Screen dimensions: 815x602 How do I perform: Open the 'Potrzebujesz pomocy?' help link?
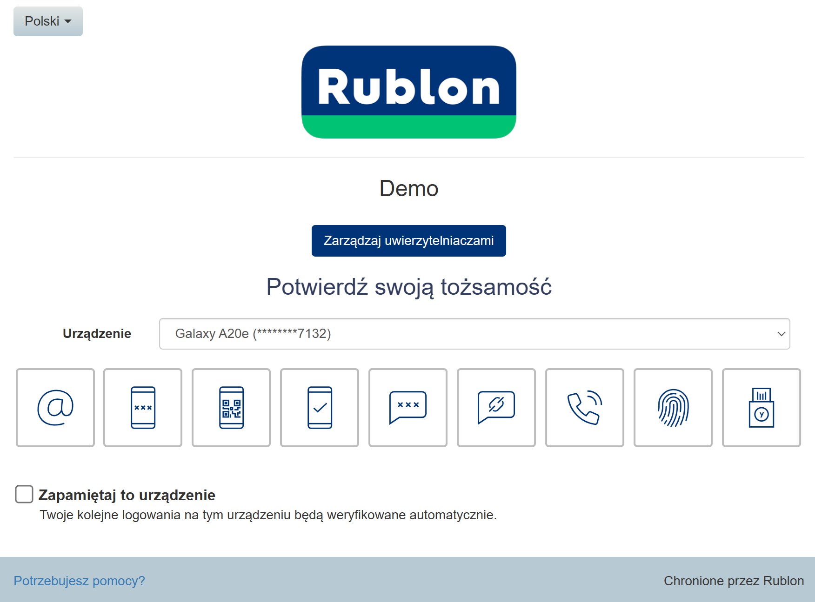(x=79, y=581)
